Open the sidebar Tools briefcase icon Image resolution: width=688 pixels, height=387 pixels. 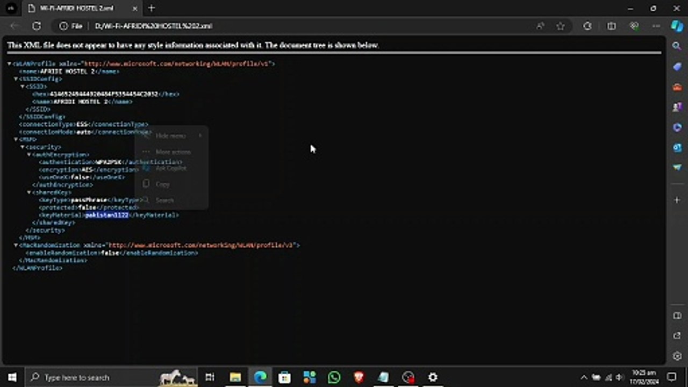tap(677, 87)
